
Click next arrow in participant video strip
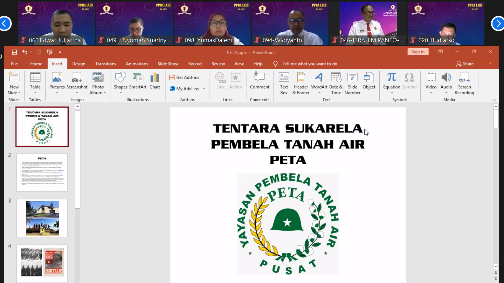(498, 24)
